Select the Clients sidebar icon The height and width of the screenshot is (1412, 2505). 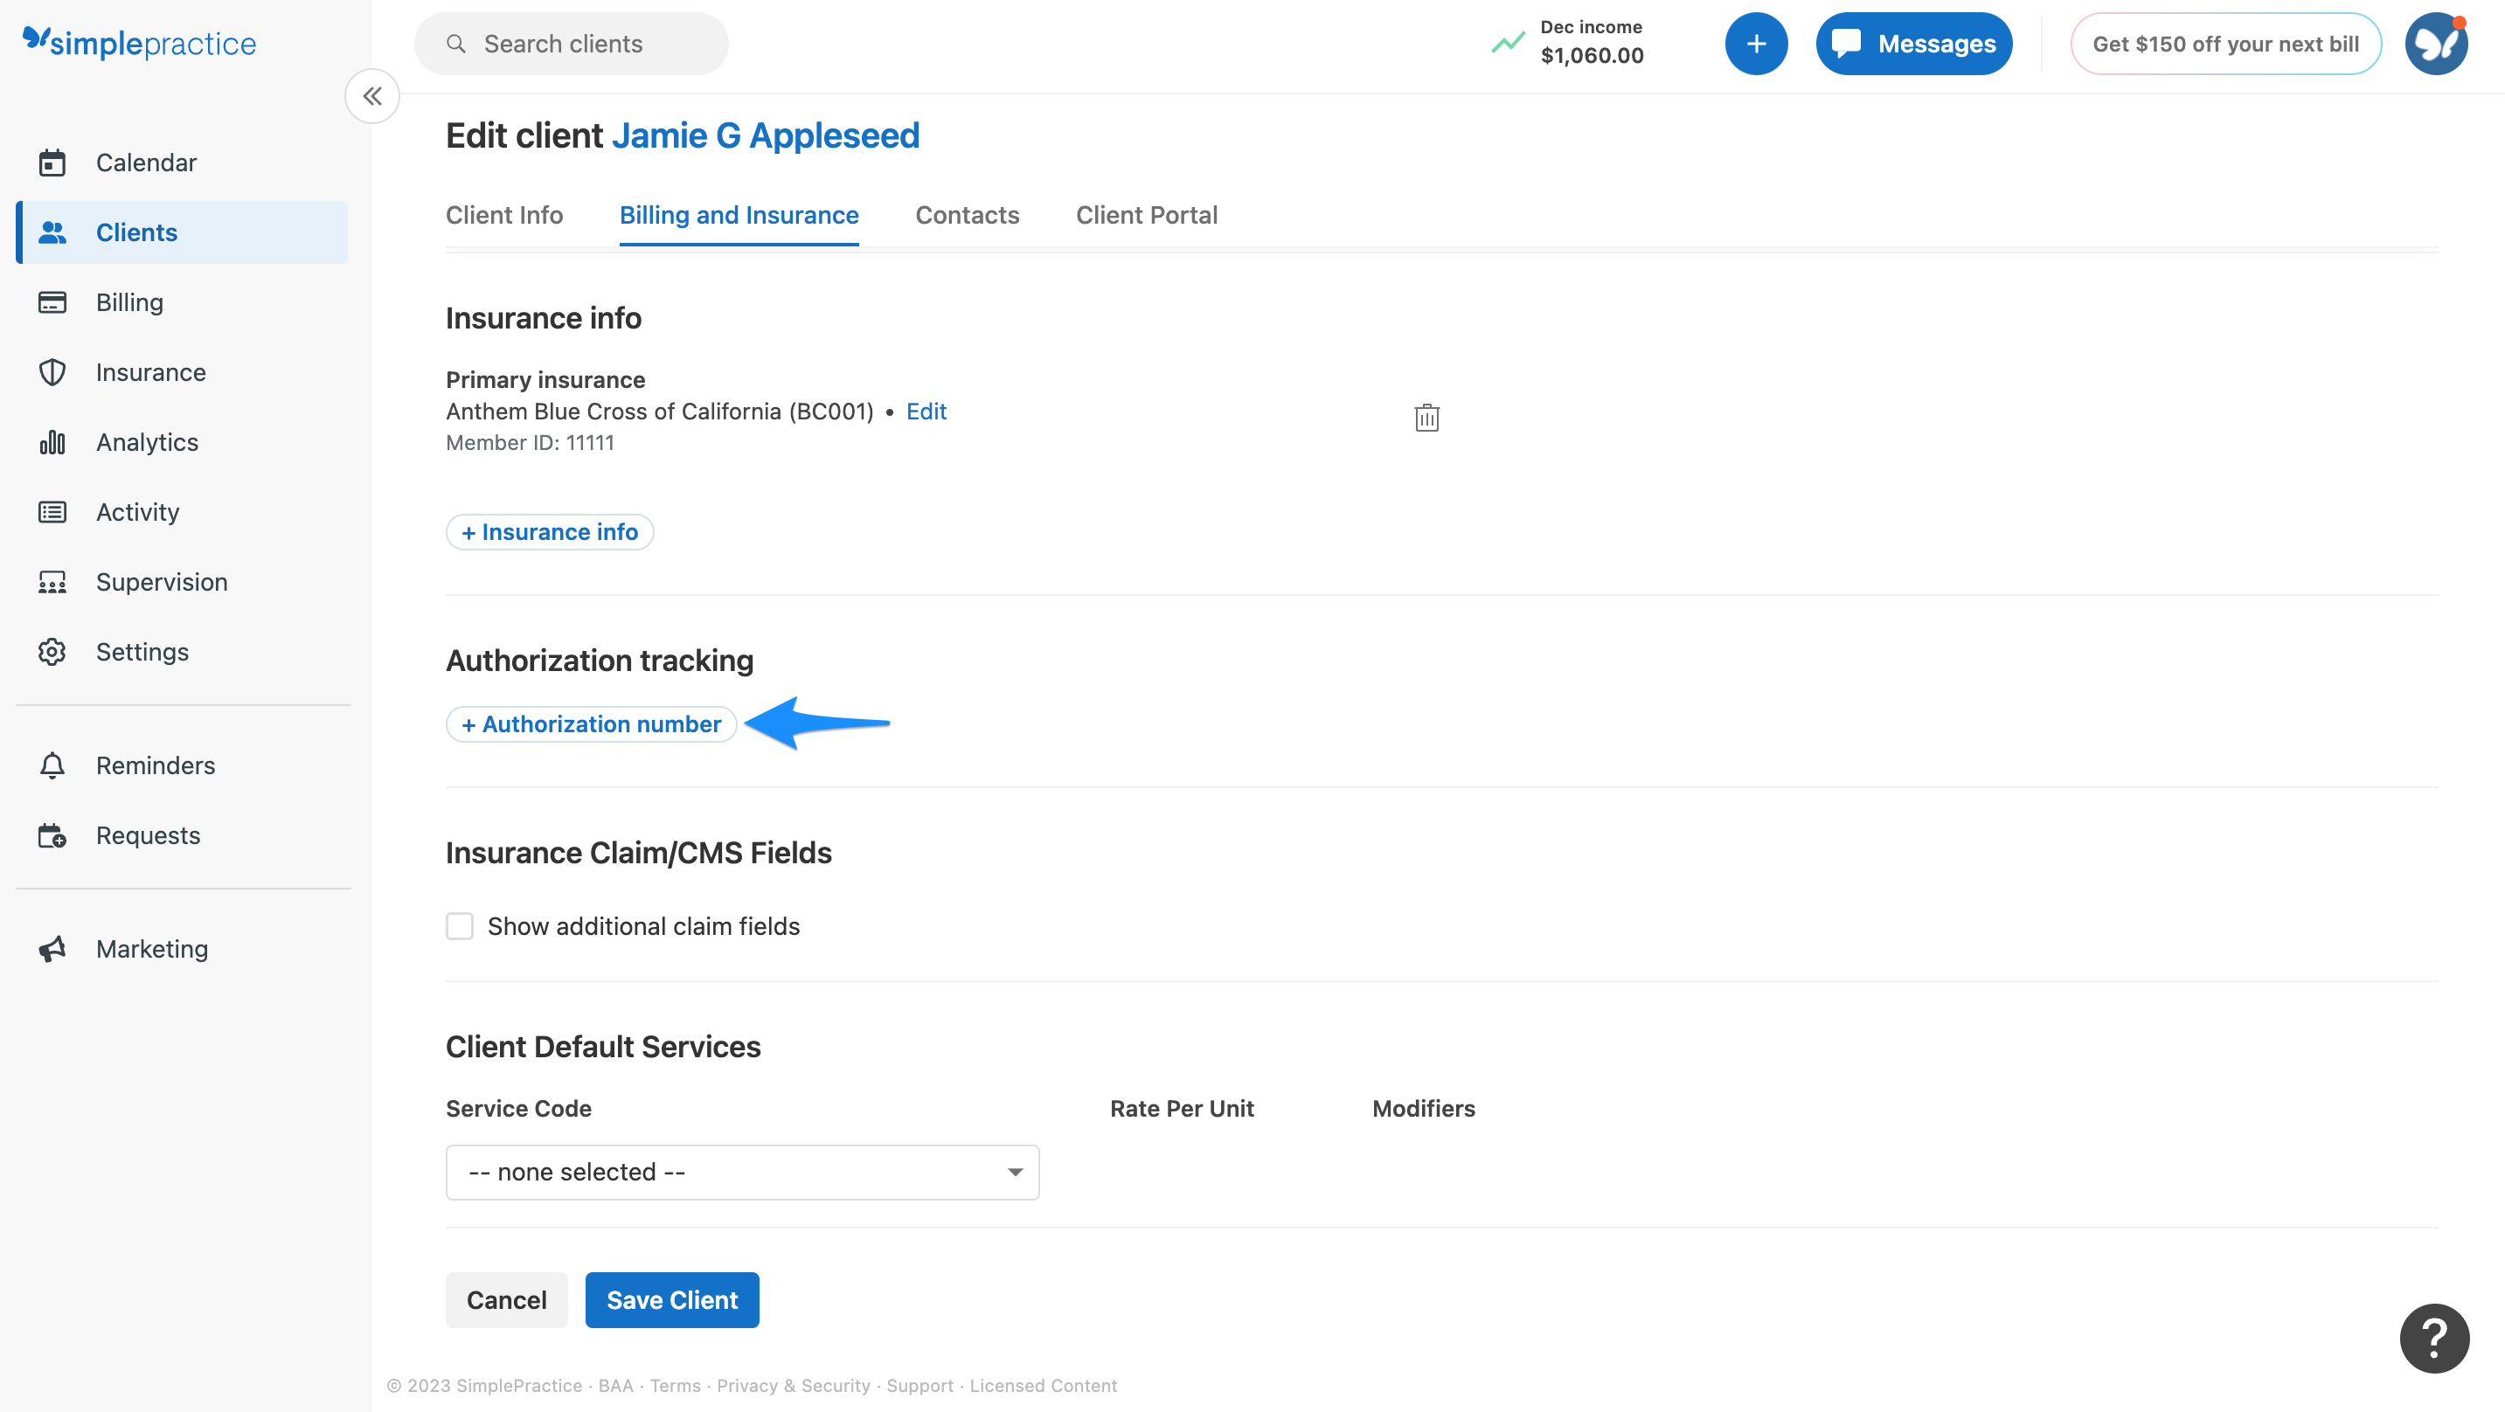[52, 232]
